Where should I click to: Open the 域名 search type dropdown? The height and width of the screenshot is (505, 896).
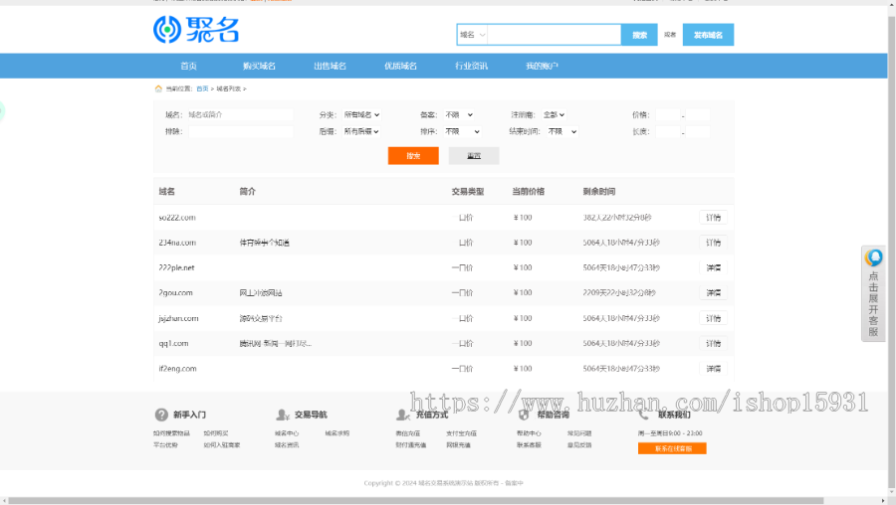tap(472, 35)
